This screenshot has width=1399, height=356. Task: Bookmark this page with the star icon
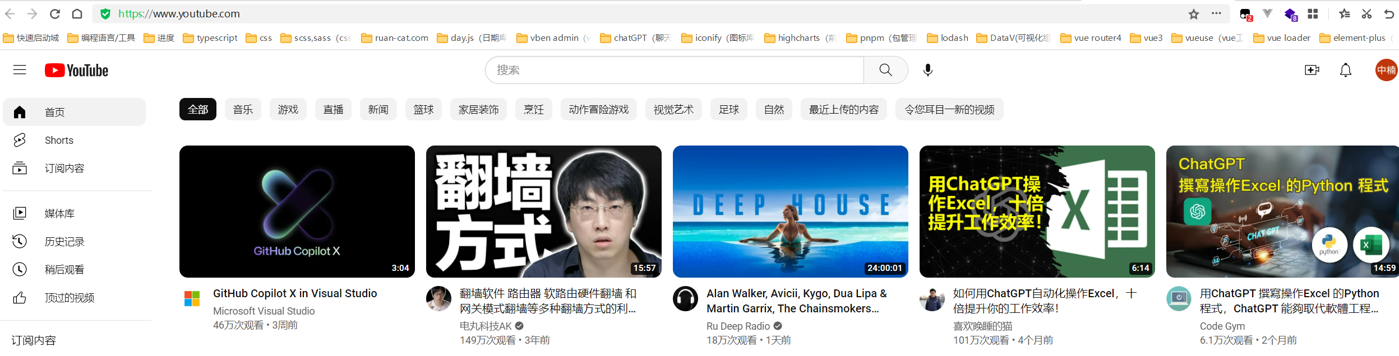click(1194, 14)
